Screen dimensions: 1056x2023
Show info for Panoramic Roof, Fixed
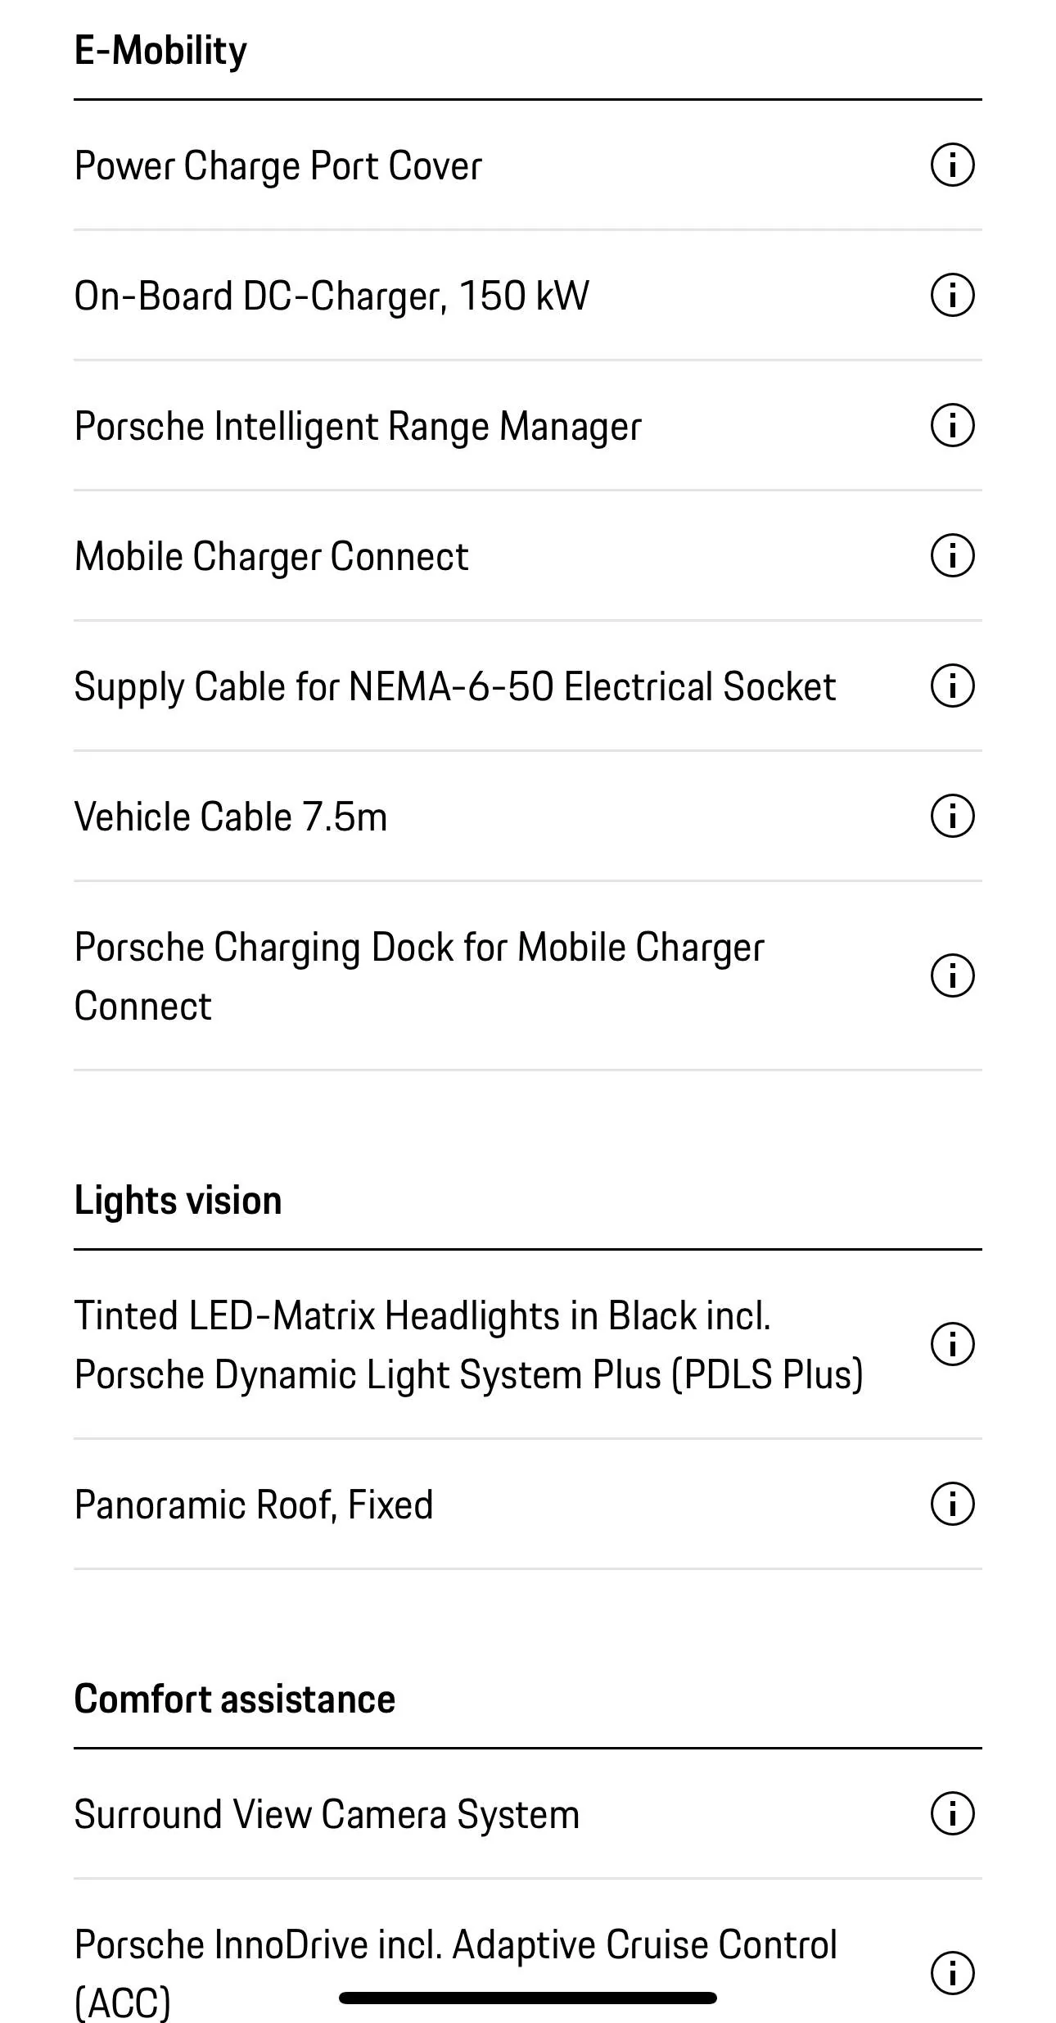click(x=952, y=1504)
